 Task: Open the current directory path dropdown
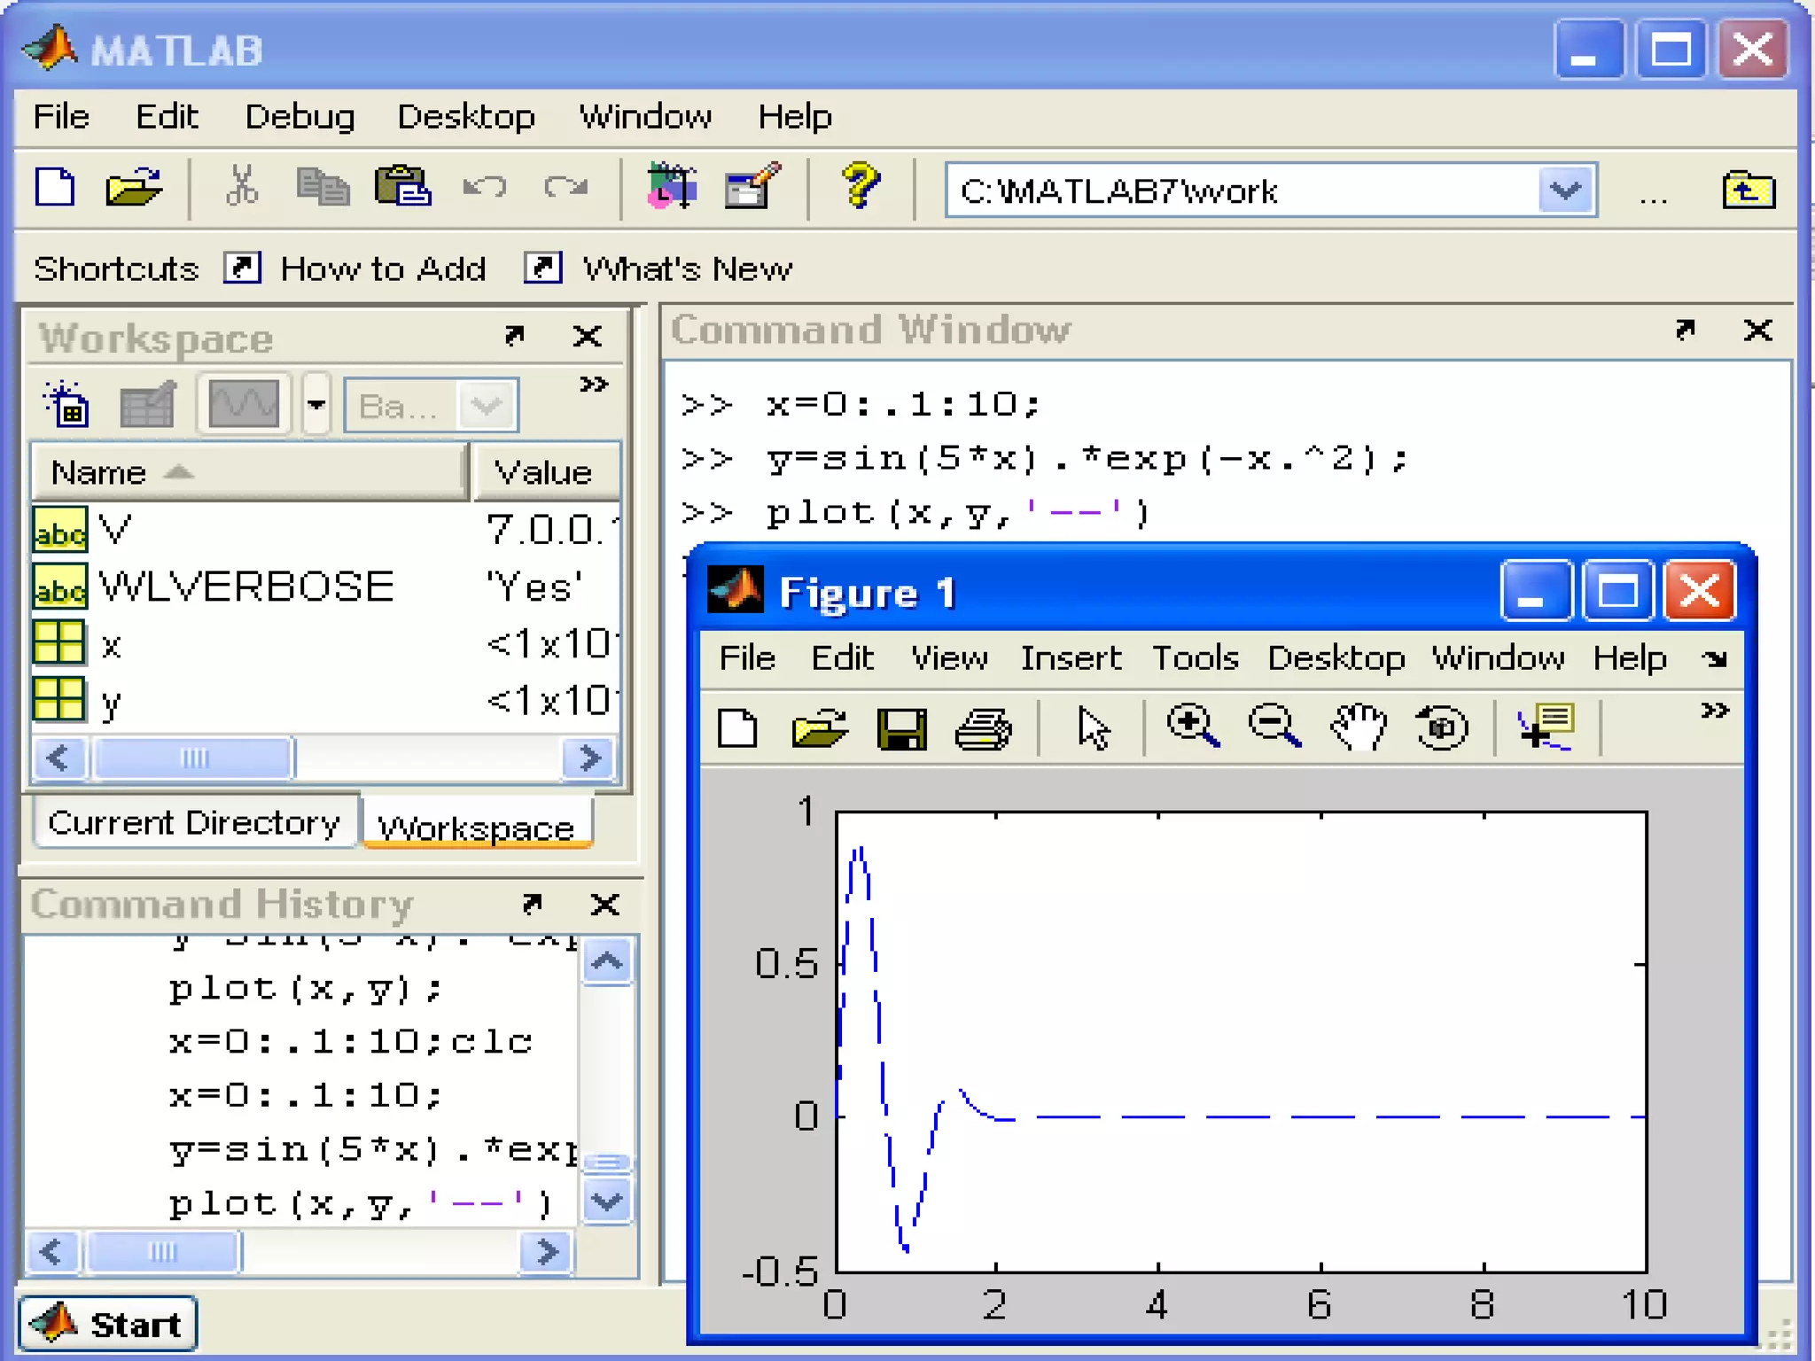(x=1565, y=190)
